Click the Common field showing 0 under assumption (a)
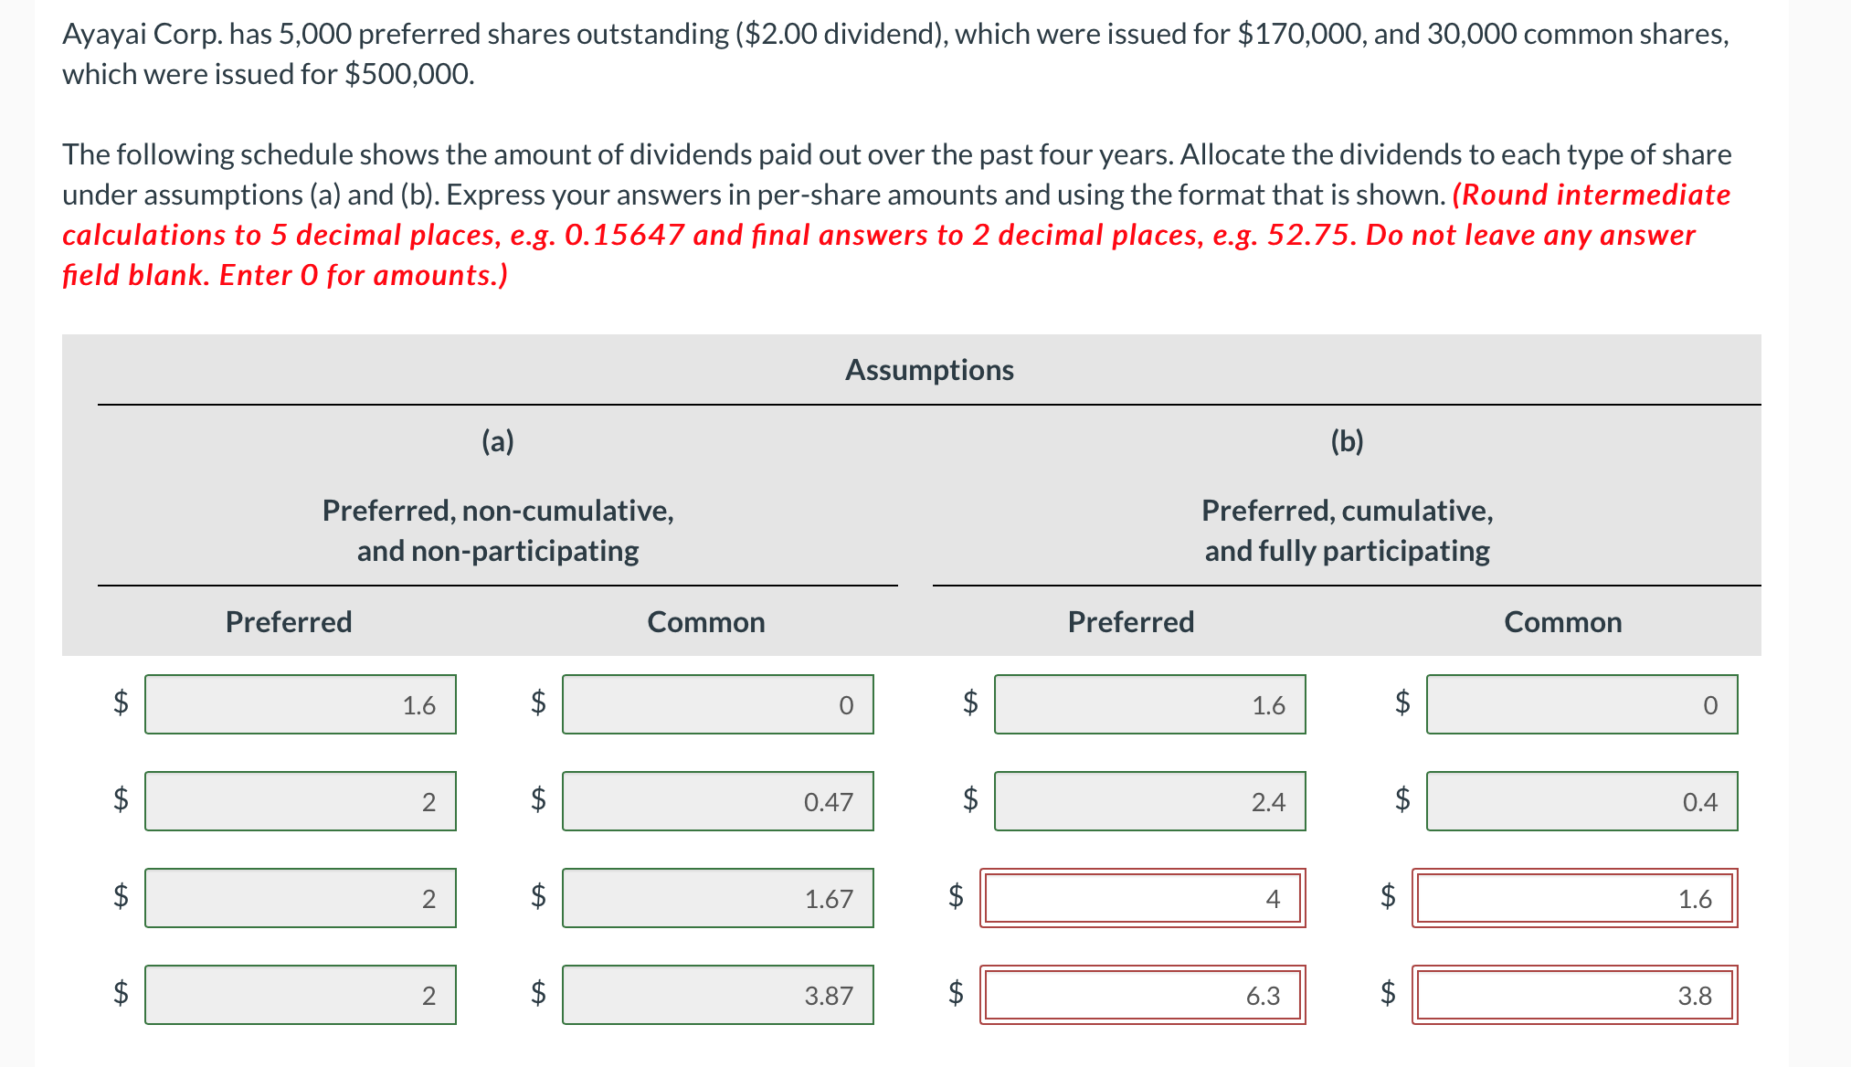Image resolution: width=1851 pixels, height=1067 pixels. [718, 704]
